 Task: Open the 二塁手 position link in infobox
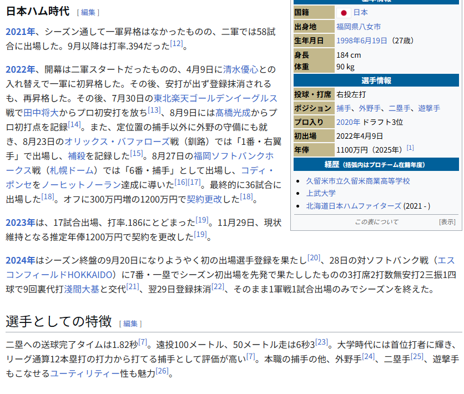pyautogui.click(x=399, y=108)
